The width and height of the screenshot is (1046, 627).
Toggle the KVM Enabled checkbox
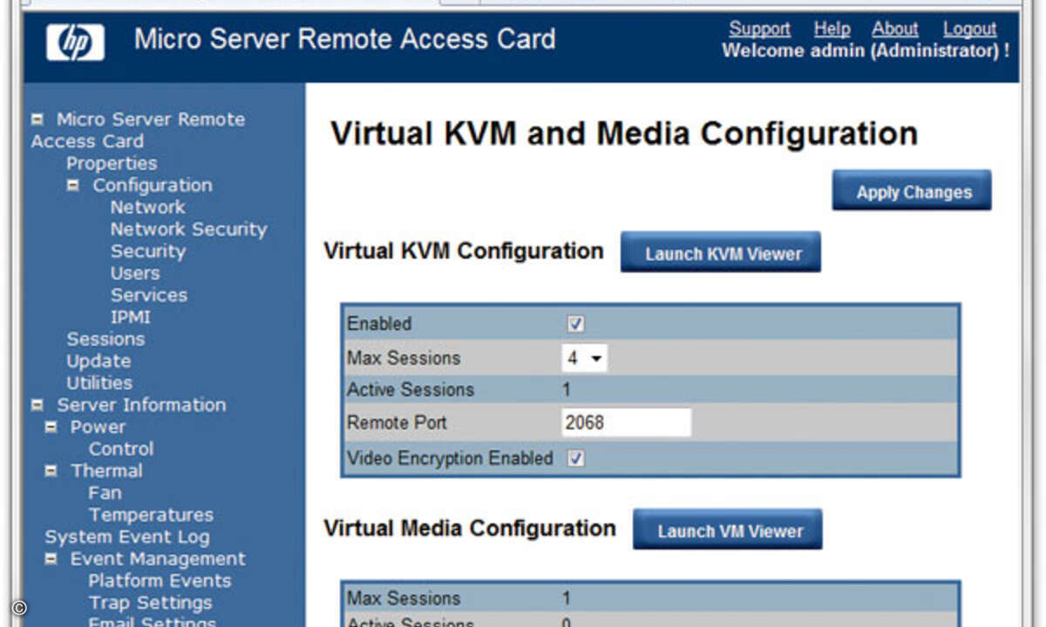coord(575,324)
